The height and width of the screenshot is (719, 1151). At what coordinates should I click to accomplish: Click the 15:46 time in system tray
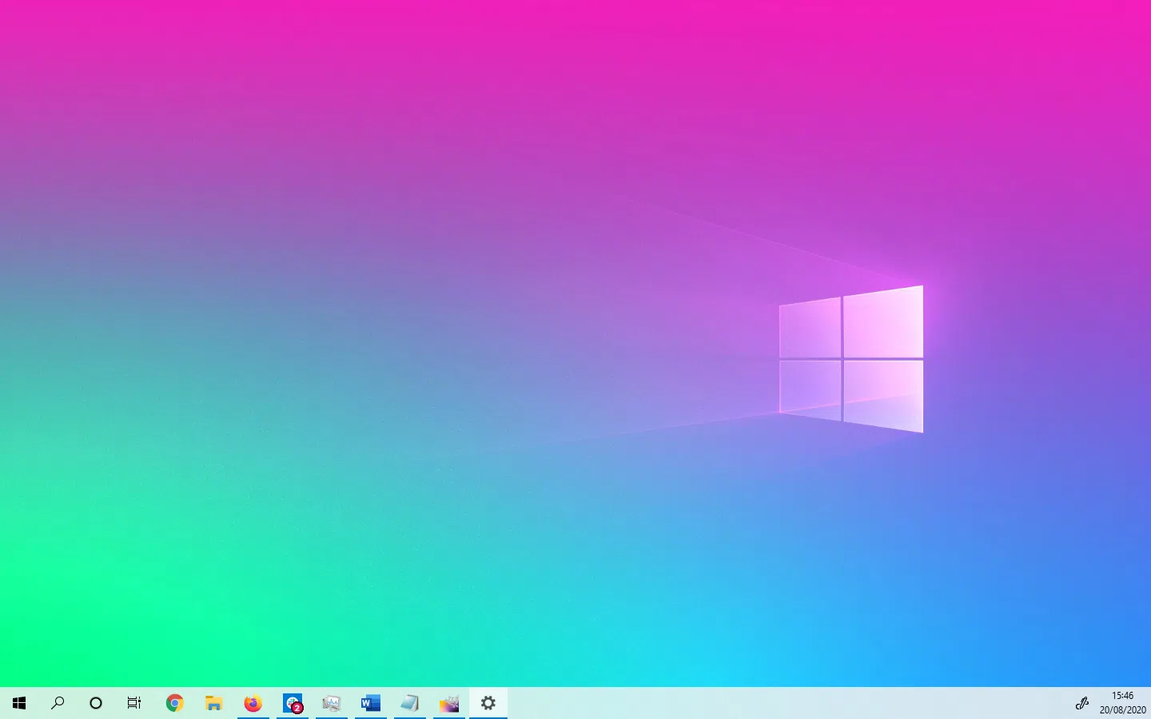tap(1122, 696)
